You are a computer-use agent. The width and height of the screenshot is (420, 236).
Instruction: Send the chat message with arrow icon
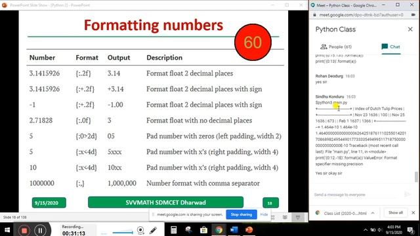(407, 194)
